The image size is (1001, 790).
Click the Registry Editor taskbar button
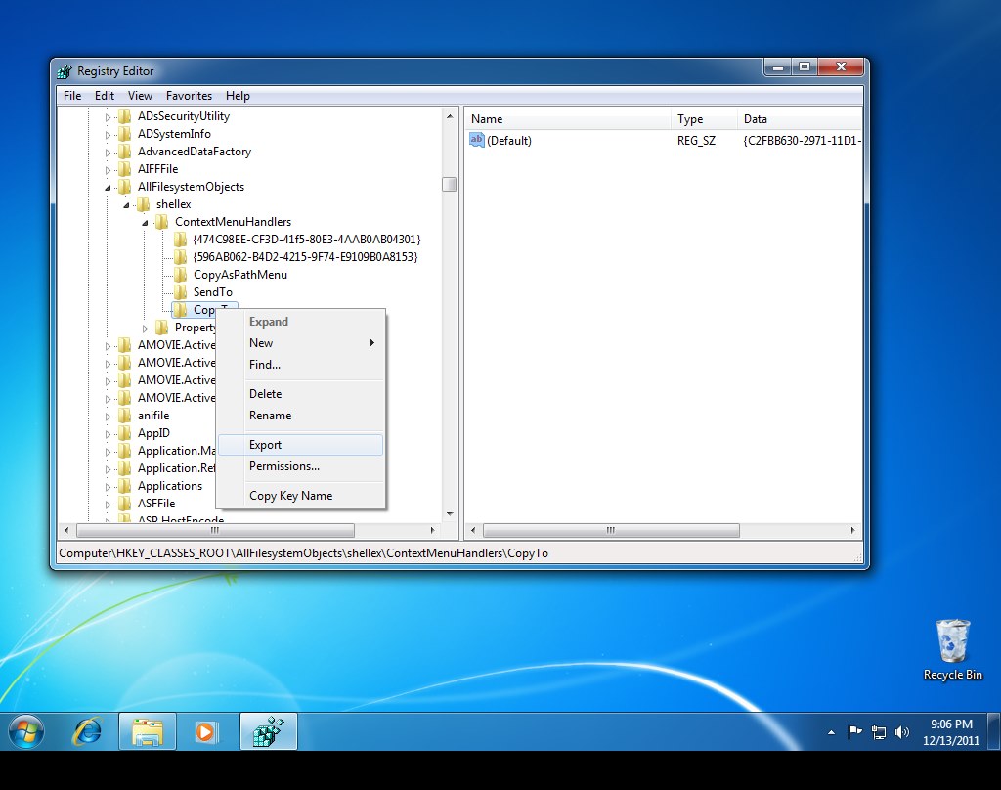point(268,732)
